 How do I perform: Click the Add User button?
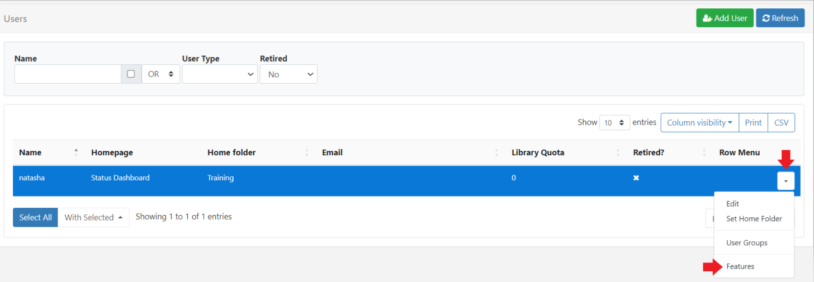tap(725, 18)
